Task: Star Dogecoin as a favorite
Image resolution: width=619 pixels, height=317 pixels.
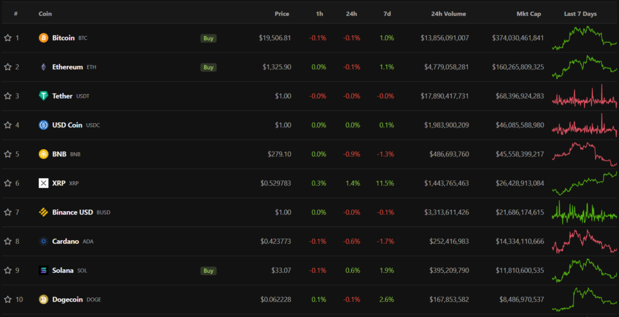Action: point(7,299)
